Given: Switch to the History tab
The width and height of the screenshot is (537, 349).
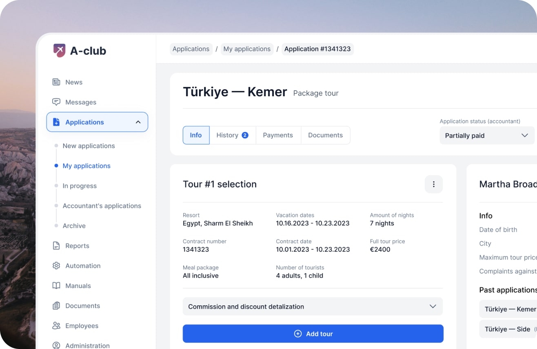Looking at the screenshot, I should pos(233,135).
